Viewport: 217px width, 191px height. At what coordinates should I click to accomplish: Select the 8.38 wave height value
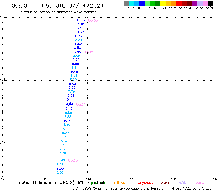68,117
